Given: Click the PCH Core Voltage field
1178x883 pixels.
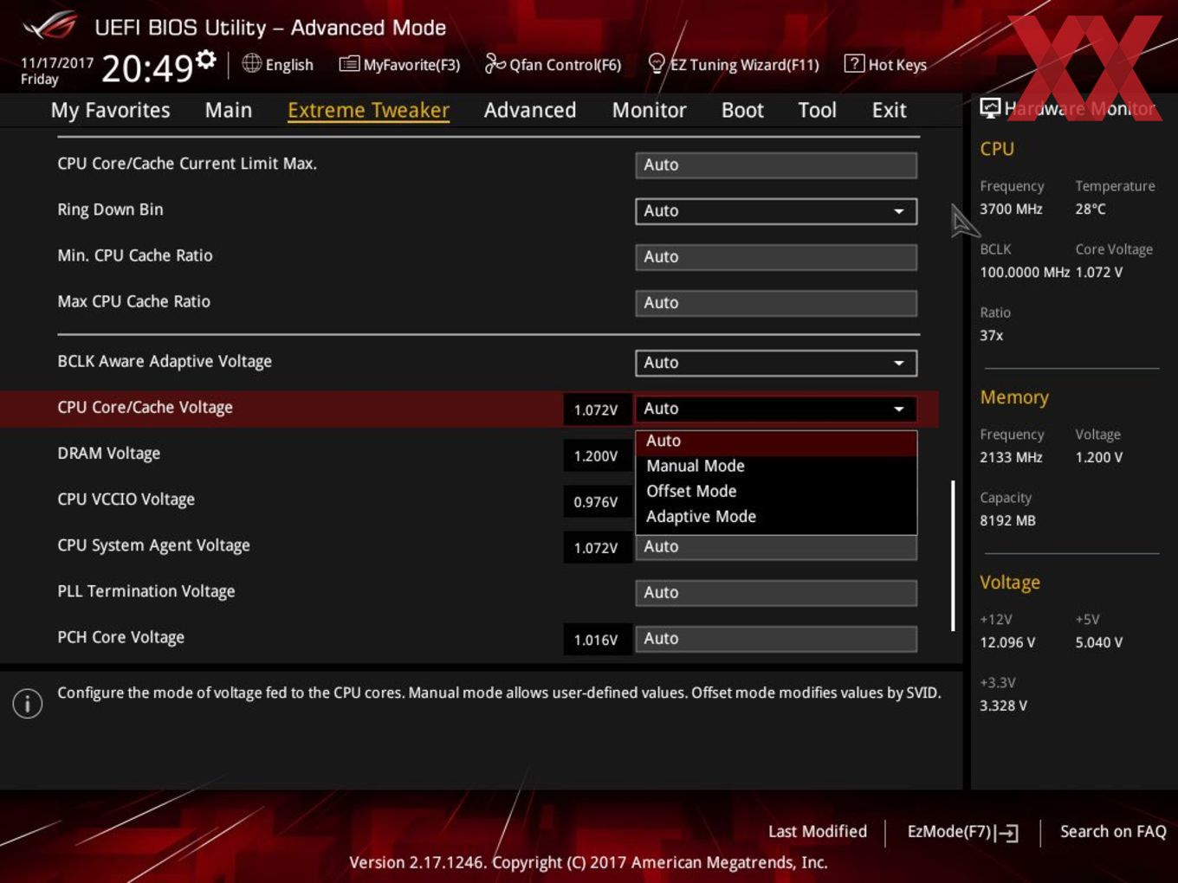Looking at the screenshot, I should pos(776,639).
